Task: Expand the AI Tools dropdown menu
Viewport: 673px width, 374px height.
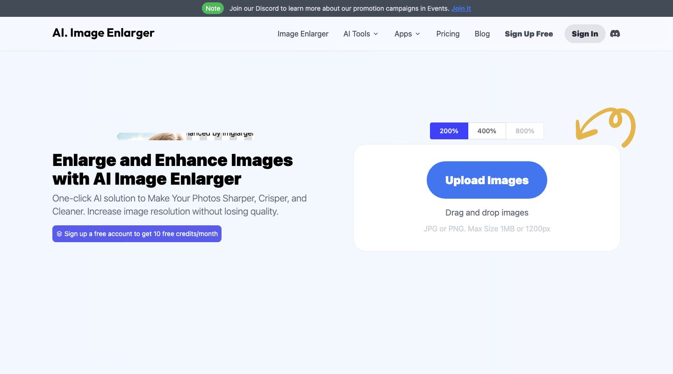Action: 361,34
